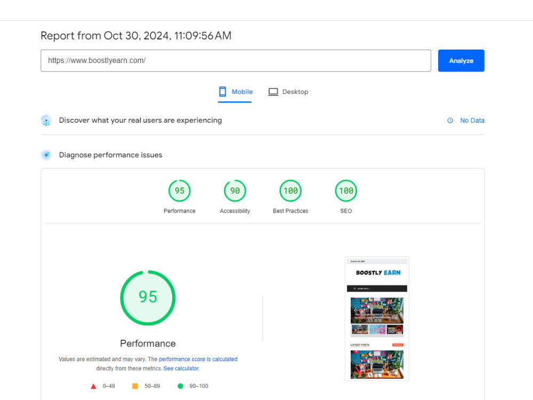Click the green circle 90–100 legend icon
Viewport: 533px width, 400px height.
pos(181,386)
